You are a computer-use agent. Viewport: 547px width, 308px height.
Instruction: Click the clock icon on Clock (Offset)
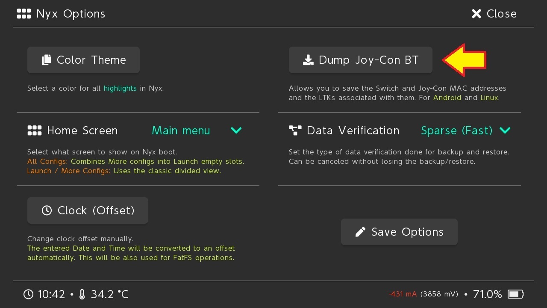click(47, 210)
